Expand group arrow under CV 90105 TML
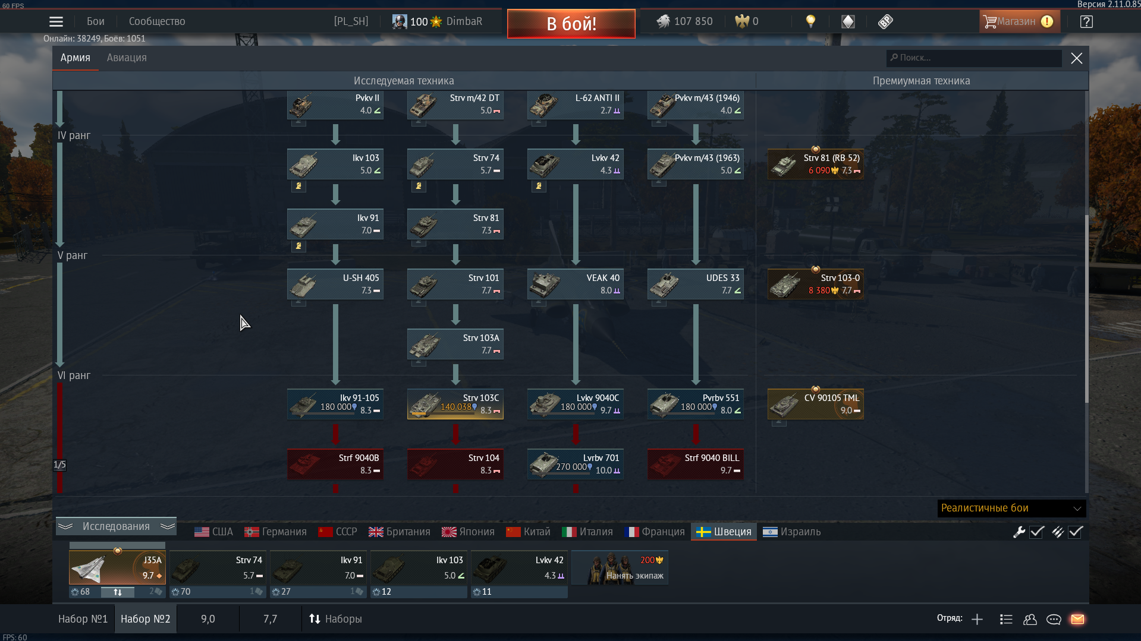The width and height of the screenshot is (1141, 641). (x=779, y=423)
